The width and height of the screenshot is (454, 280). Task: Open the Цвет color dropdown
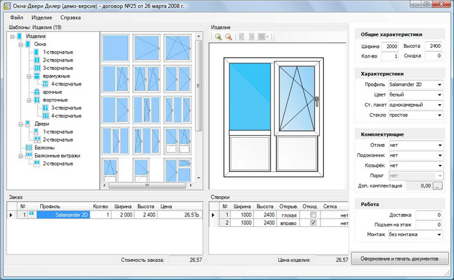tap(439, 95)
